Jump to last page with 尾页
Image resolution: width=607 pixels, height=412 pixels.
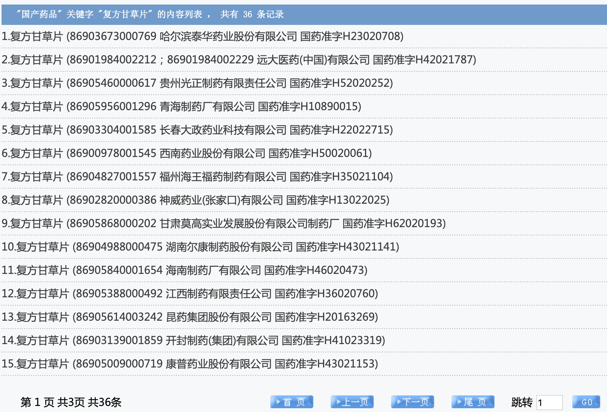click(x=473, y=402)
